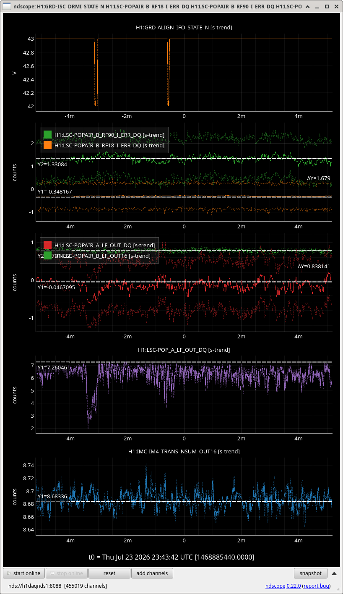Screen dimensions: 343x594
Task: Click the stop online button
Action: point(67,573)
